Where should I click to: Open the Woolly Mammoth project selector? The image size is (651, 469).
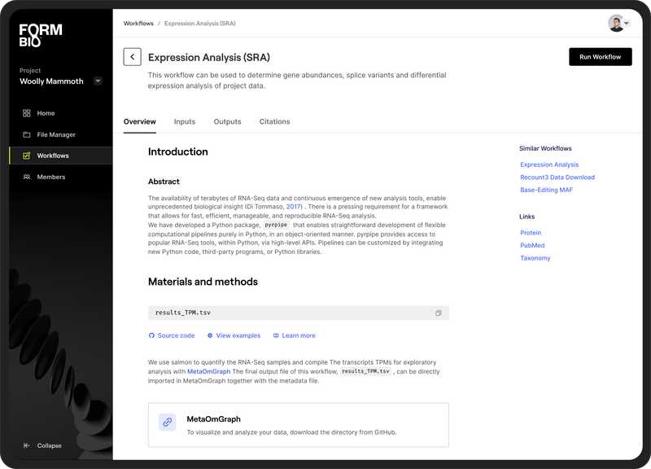(97, 81)
